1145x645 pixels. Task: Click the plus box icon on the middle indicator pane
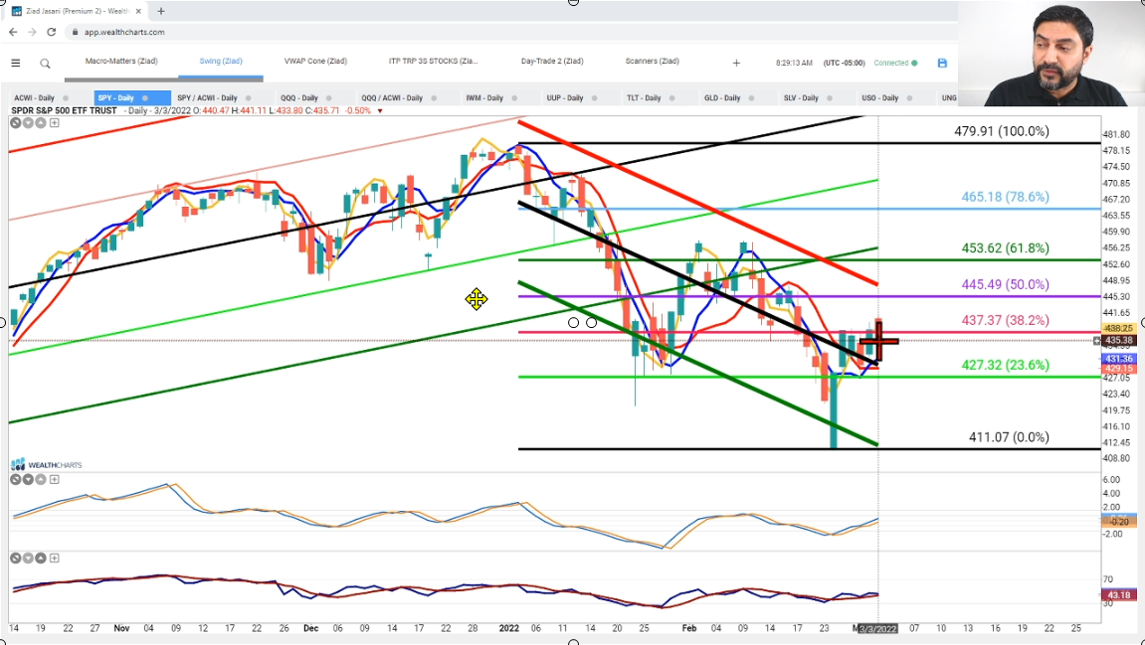54,479
